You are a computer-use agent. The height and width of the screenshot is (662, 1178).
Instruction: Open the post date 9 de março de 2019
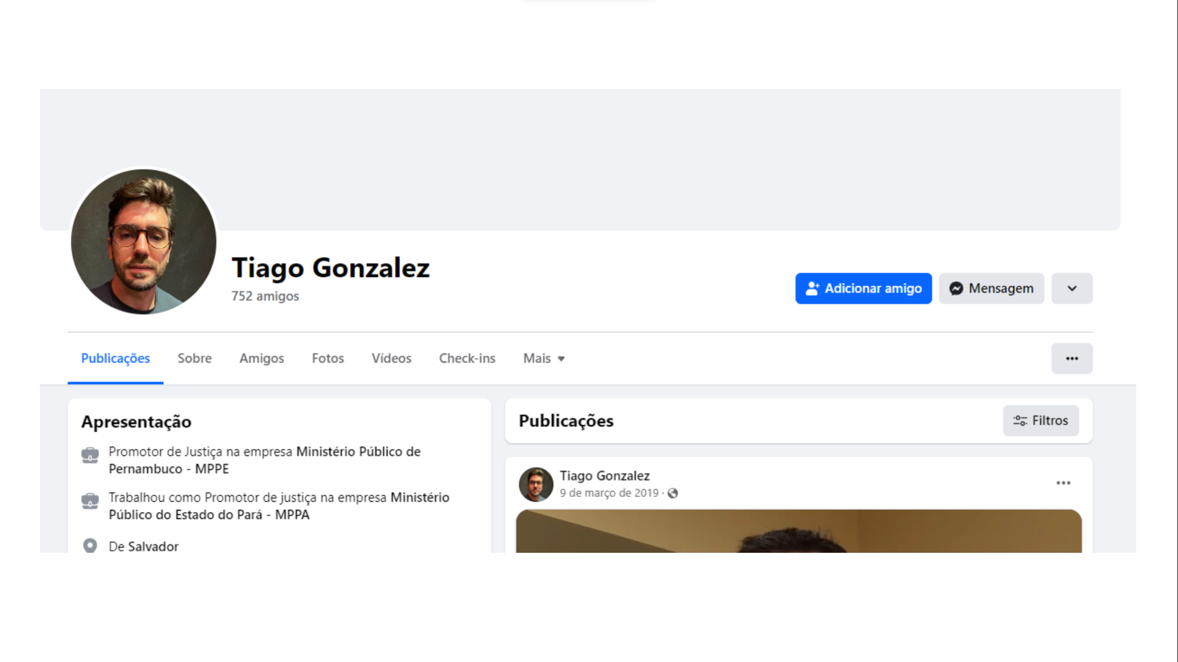tap(609, 493)
